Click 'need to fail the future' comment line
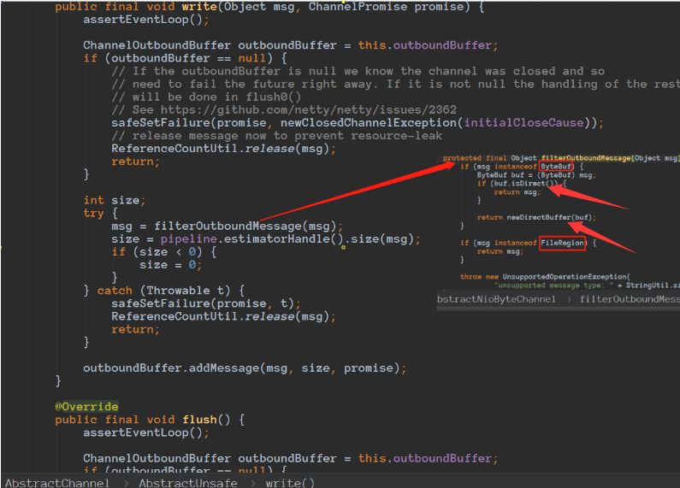The width and height of the screenshot is (680, 488). pyautogui.click(x=395, y=84)
